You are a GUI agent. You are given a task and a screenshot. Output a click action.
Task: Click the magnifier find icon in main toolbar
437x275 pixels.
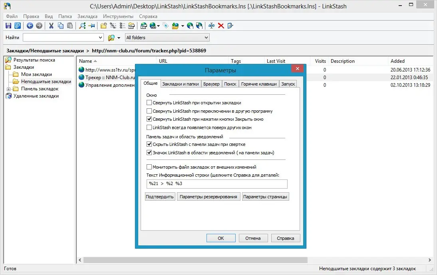pyautogui.click(x=82, y=26)
